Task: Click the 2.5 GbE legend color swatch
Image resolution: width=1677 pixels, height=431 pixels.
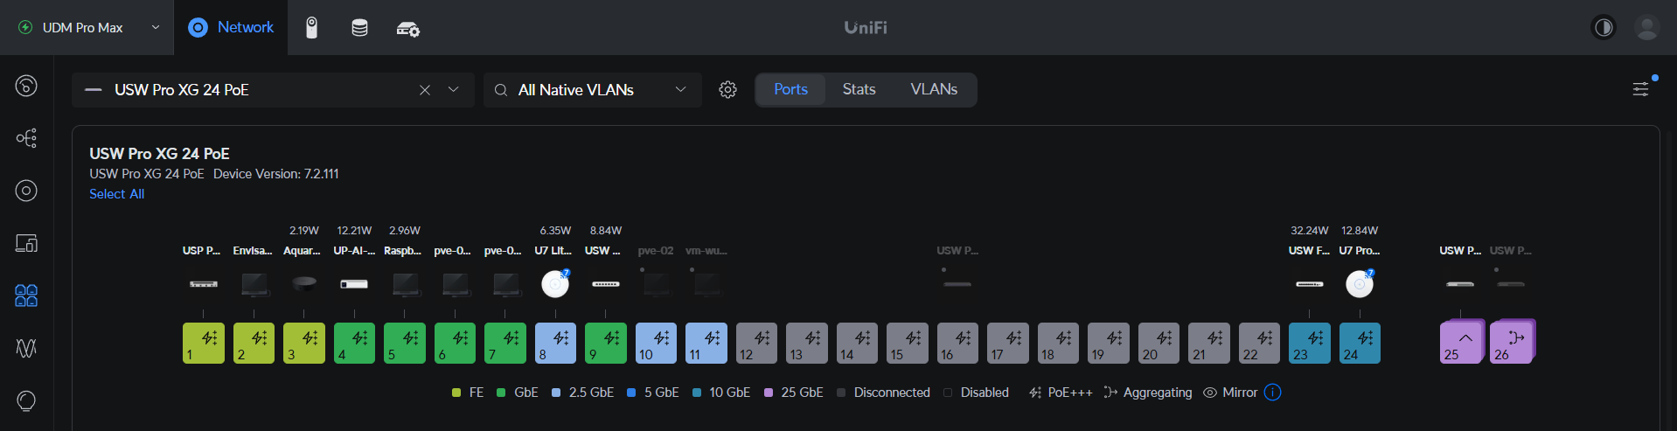Action: coord(556,393)
